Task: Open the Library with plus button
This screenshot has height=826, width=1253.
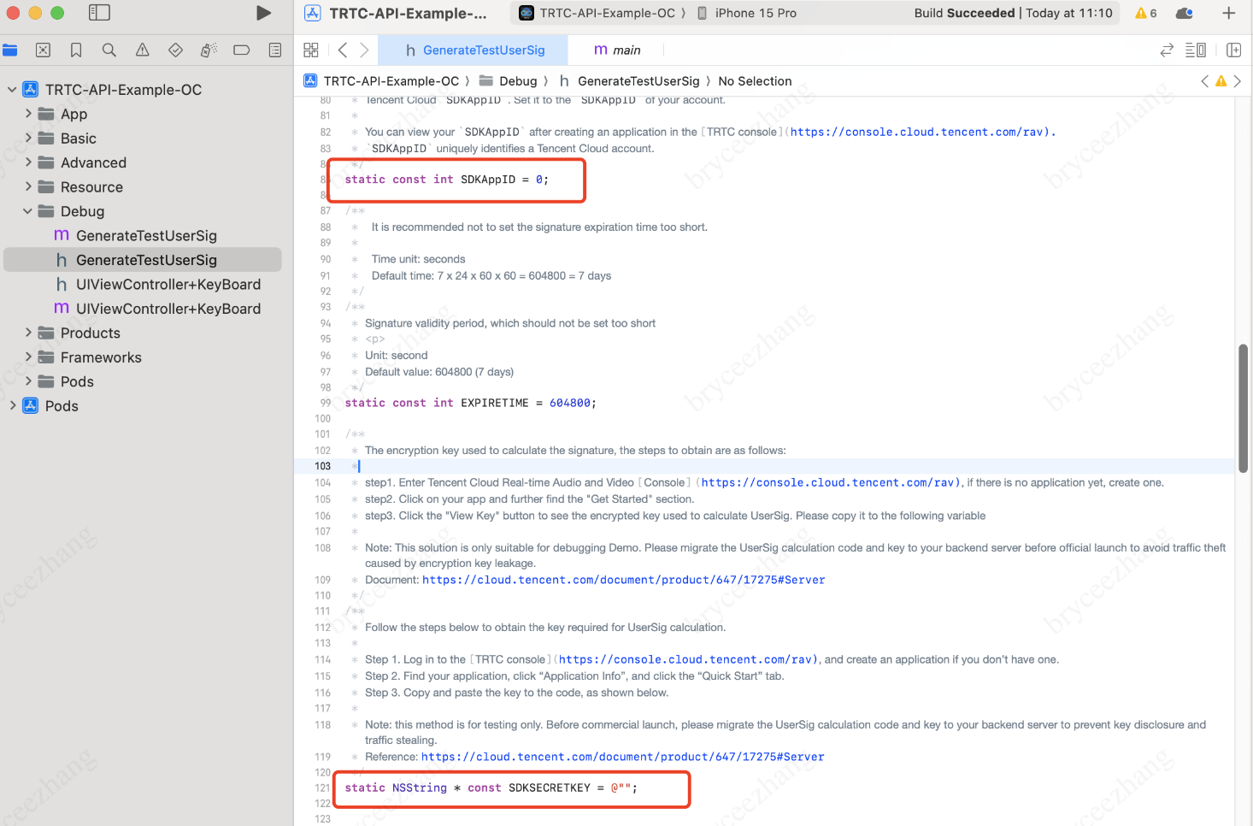Action: click(1229, 13)
